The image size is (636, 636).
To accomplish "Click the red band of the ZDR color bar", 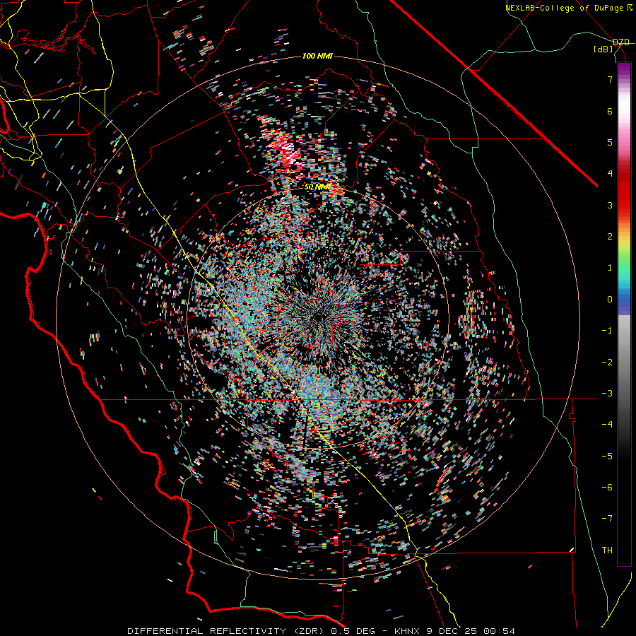I will 624,191.
